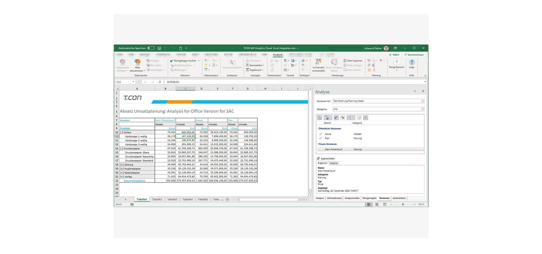Image resolution: width=542 pixels, height=254 pixels.
Task: Click the zoom slider handle in the status bar
Action: 403,205
